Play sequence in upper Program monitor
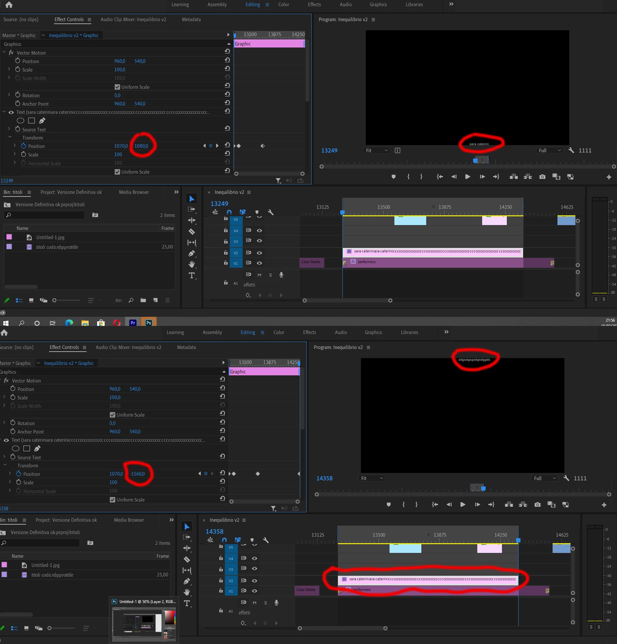 (468, 177)
